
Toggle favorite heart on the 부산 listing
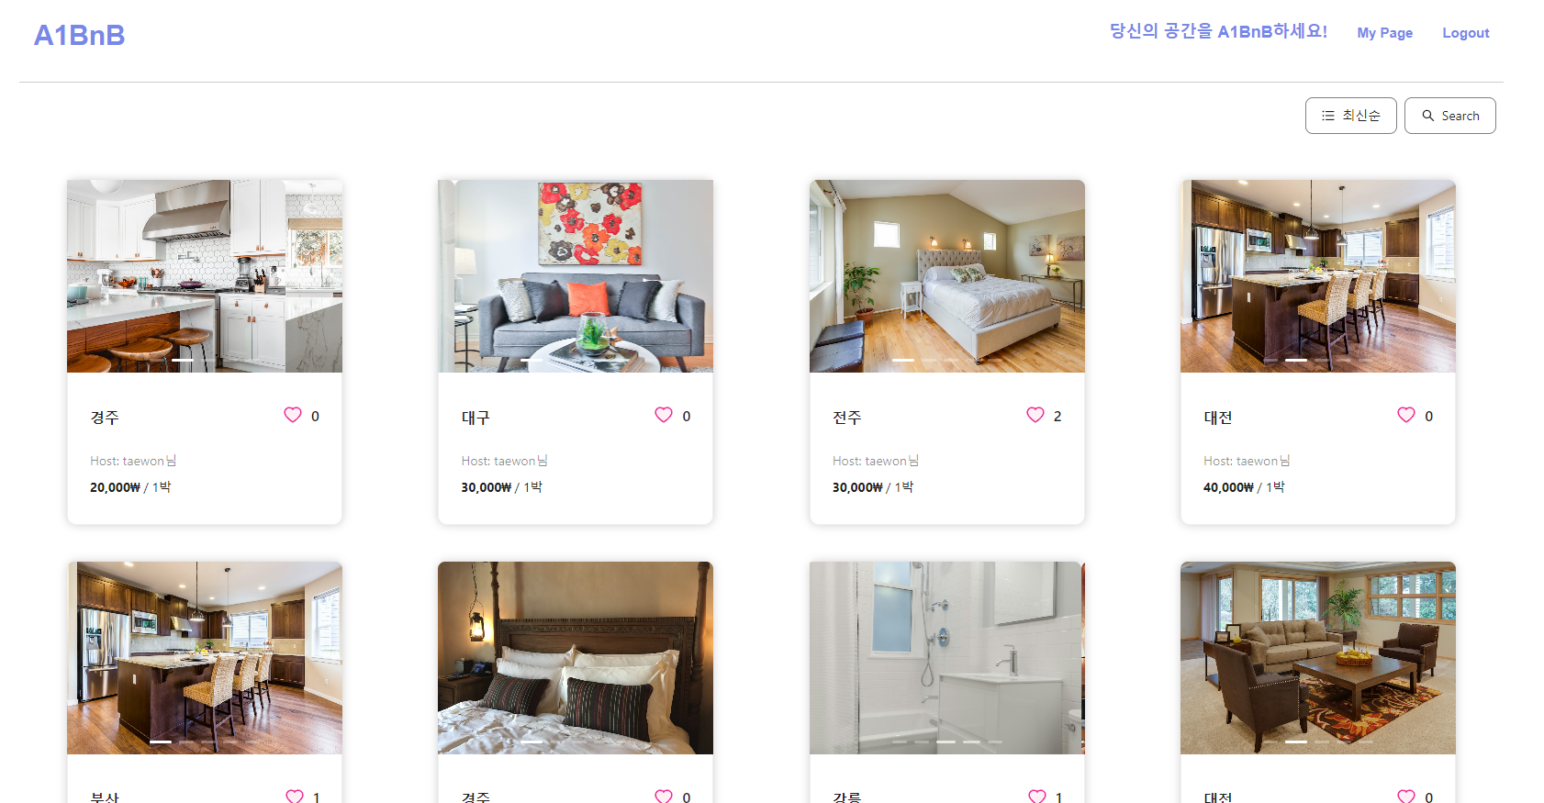(x=294, y=797)
